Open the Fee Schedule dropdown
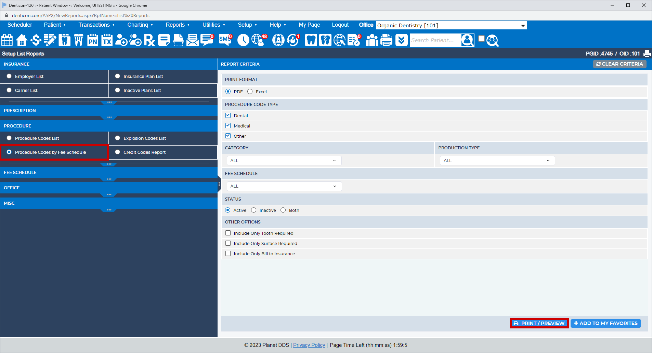 [x=284, y=186]
